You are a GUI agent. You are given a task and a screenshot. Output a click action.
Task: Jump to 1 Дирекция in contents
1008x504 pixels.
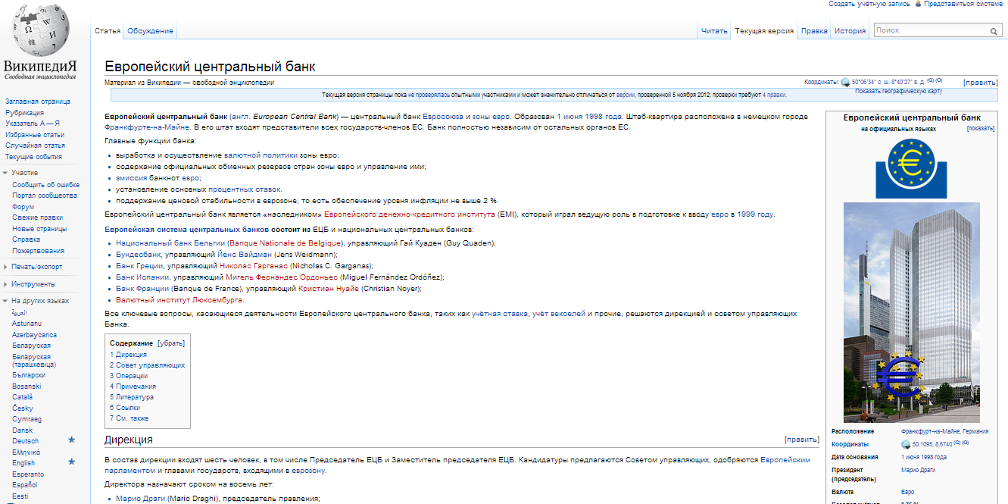point(128,355)
